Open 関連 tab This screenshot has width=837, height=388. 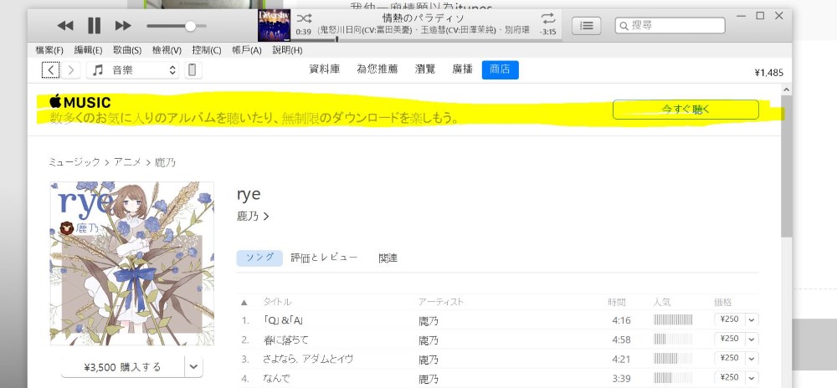pyautogui.click(x=388, y=258)
